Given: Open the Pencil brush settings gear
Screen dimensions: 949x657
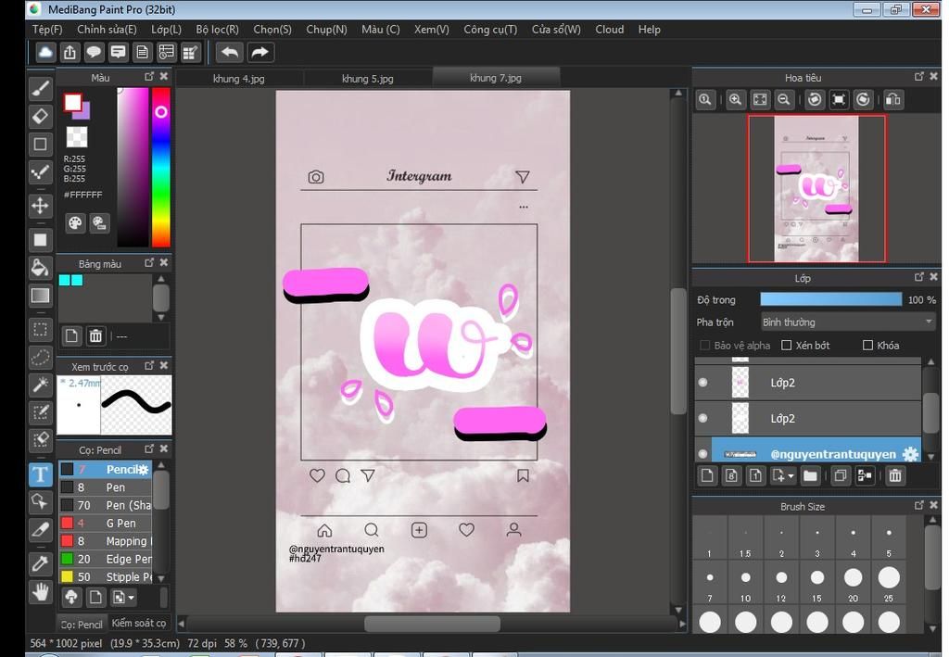Looking at the screenshot, I should 143,470.
